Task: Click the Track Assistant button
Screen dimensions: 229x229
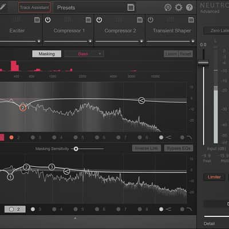Action: point(34,7)
